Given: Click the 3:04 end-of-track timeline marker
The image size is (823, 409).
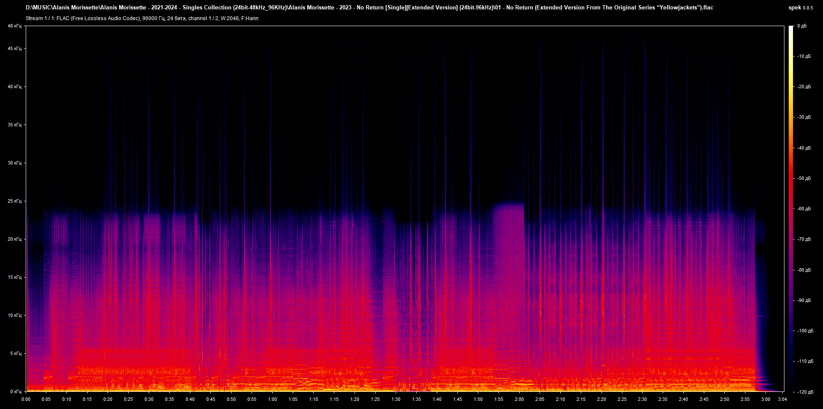Looking at the screenshot, I should 784,399.
